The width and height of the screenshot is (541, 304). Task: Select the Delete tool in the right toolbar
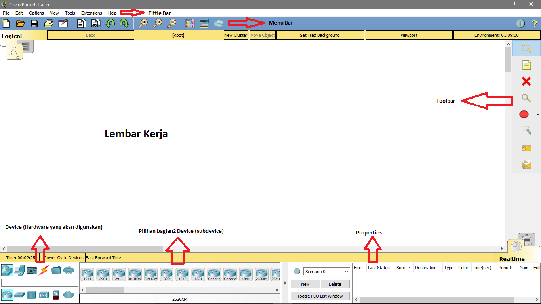(526, 81)
